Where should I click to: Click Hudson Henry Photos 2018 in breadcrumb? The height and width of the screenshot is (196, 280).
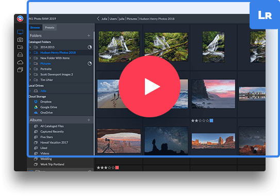tap(157, 19)
